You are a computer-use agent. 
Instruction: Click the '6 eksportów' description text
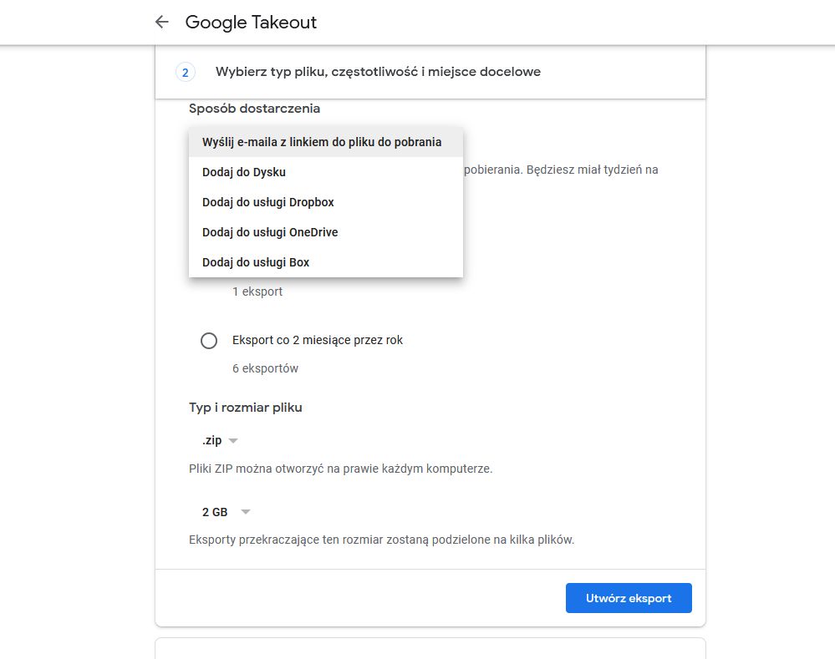pos(265,368)
